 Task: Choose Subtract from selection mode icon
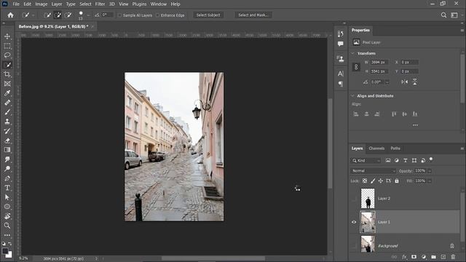(68, 15)
